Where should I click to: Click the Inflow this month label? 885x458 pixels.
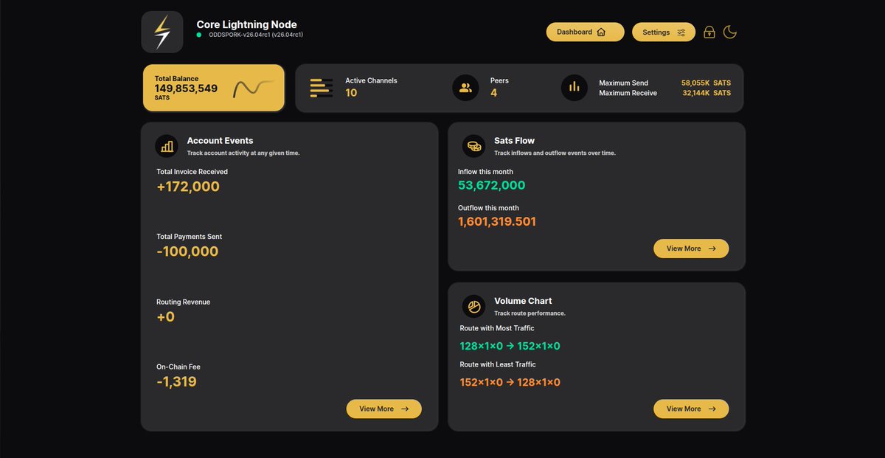point(485,172)
